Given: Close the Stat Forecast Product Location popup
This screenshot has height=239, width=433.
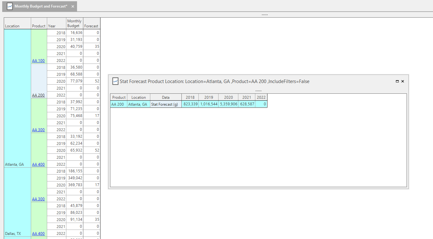Looking at the screenshot, I should pos(403,81).
